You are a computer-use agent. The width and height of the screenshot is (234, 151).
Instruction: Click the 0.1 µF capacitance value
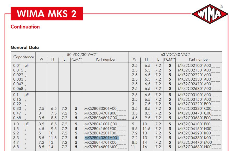coord(21,95)
